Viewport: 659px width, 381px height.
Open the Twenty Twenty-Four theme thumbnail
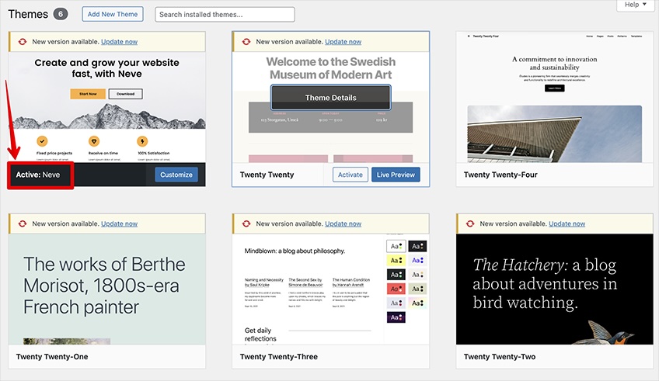point(554,97)
